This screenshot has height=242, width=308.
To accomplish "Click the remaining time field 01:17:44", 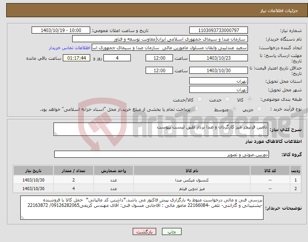I will pyautogui.click(x=77, y=58).
